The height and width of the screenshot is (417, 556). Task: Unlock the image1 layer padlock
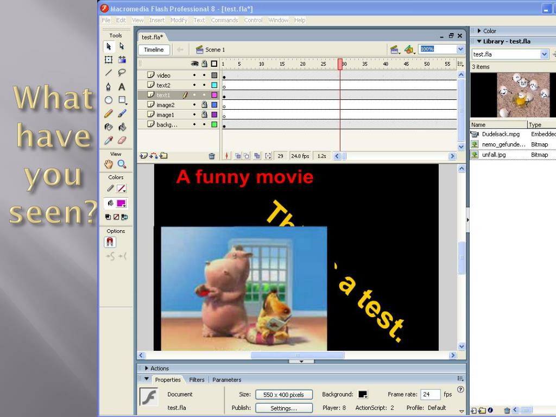[x=204, y=115]
